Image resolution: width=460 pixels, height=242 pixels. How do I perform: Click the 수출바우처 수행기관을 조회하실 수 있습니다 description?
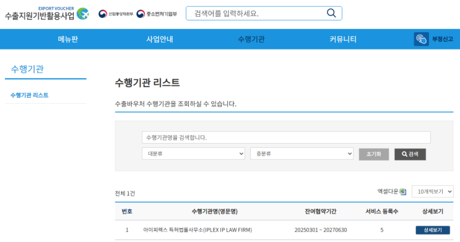click(x=176, y=104)
